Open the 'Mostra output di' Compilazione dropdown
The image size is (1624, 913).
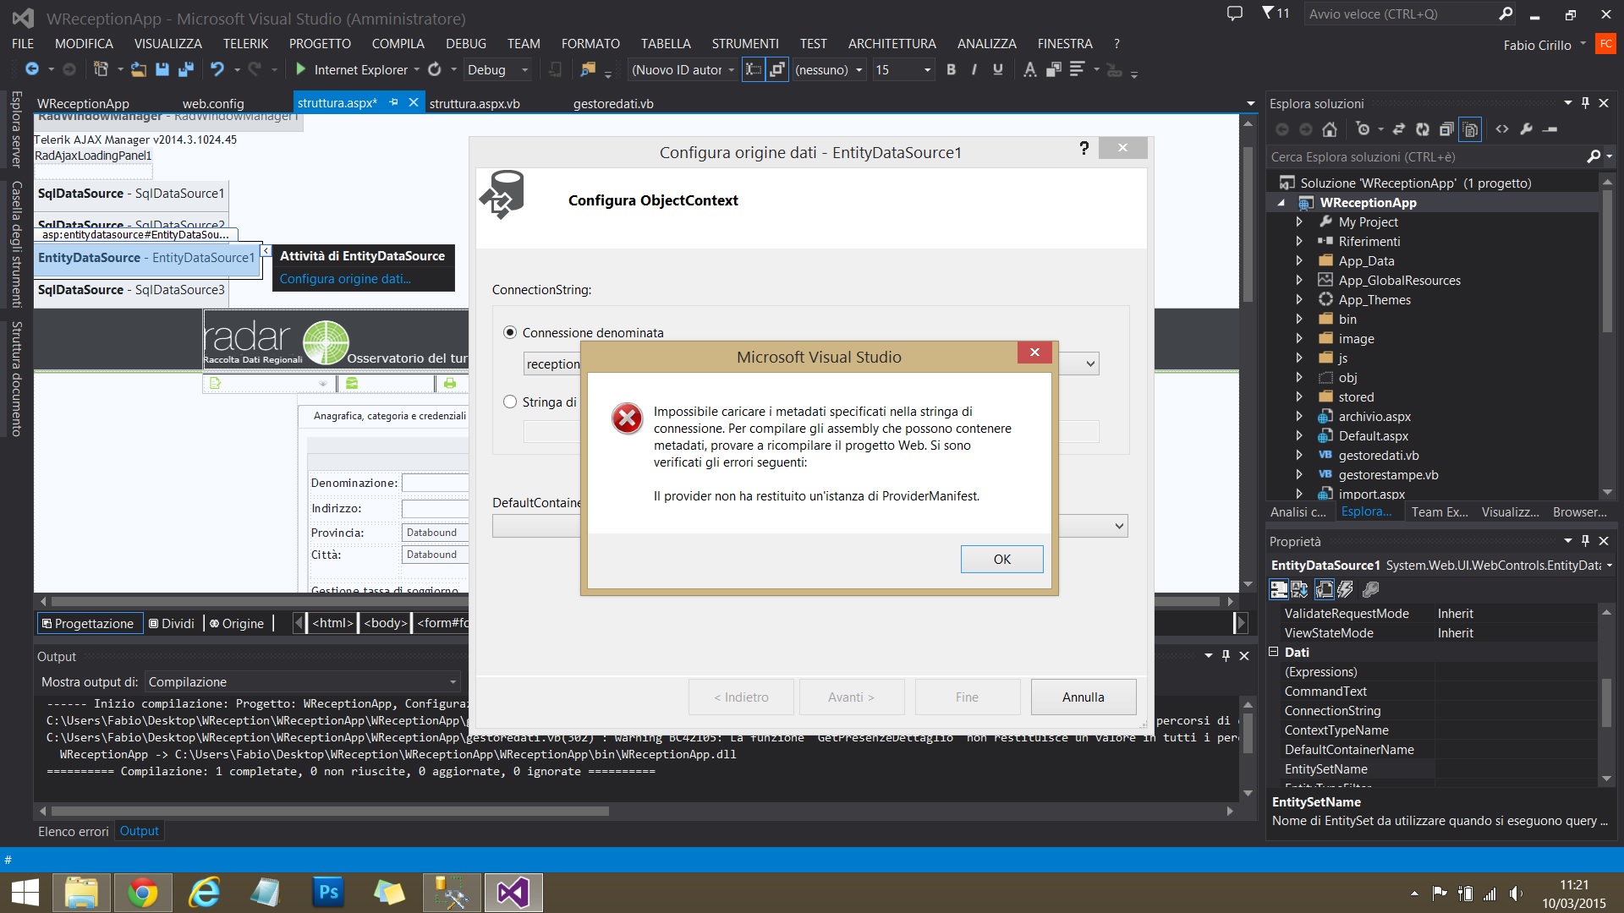[302, 681]
